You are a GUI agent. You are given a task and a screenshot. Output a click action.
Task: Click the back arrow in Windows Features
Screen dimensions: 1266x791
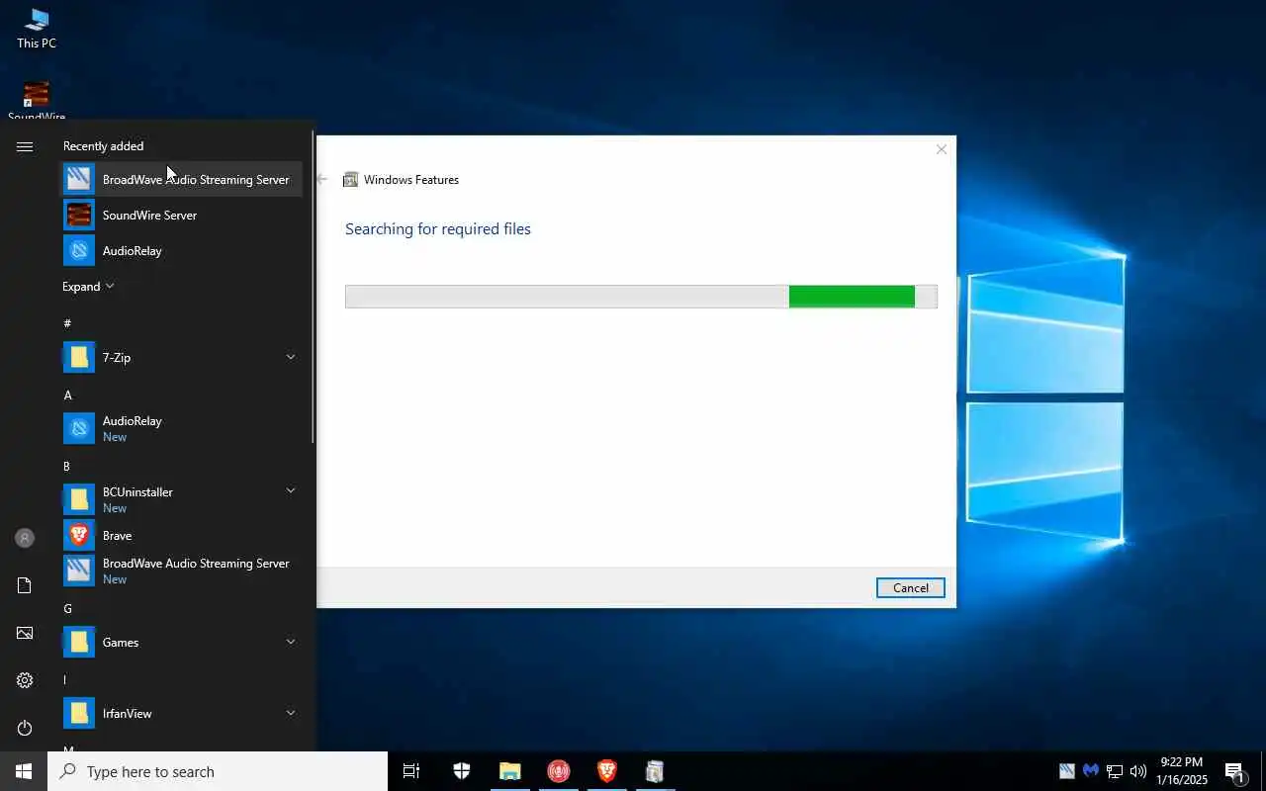322,179
